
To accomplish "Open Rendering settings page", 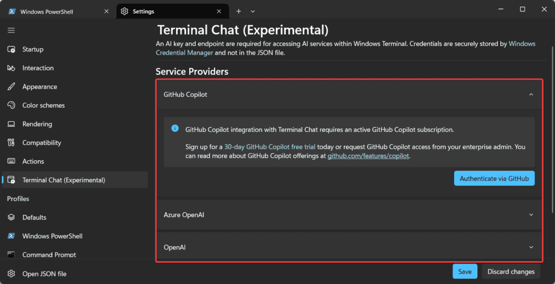I will click(75, 124).
